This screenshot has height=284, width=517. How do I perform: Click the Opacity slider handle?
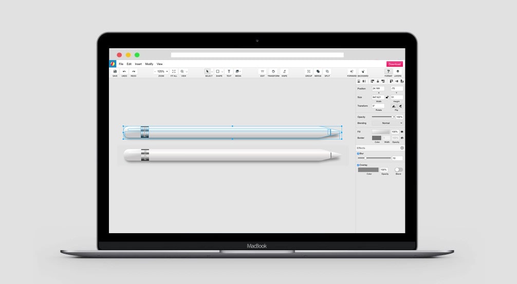coord(393,117)
